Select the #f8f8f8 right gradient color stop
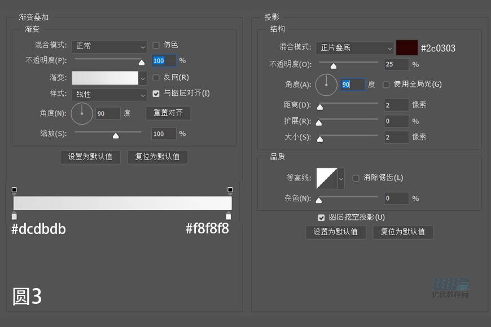This screenshot has width=491, height=327. click(x=230, y=216)
